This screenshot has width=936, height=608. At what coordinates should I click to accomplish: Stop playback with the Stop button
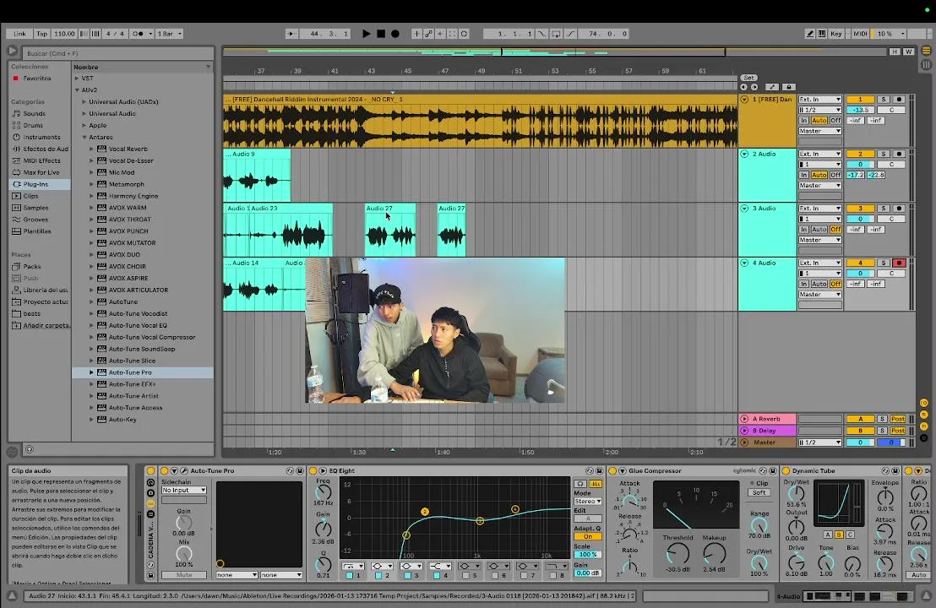pyautogui.click(x=381, y=34)
